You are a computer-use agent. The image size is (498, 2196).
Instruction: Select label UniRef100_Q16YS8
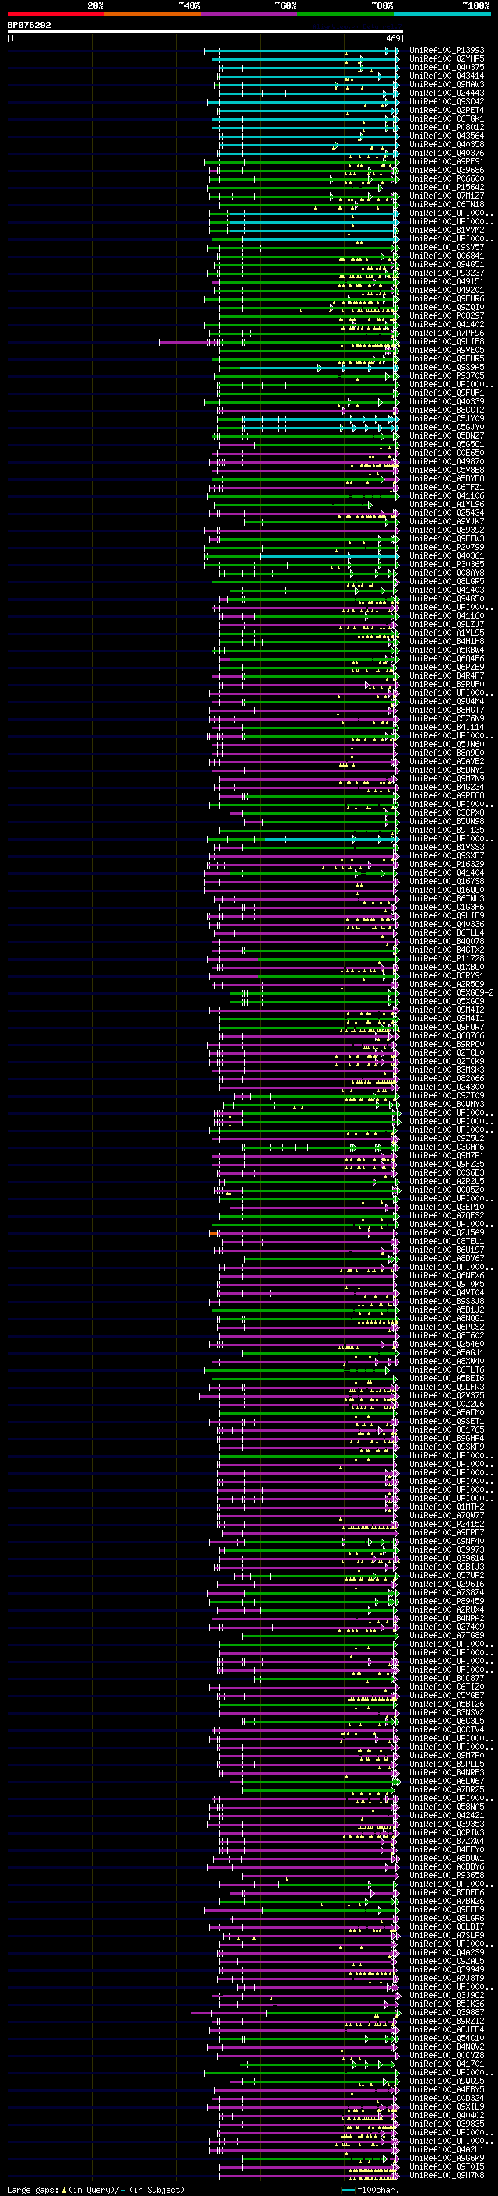point(446,882)
